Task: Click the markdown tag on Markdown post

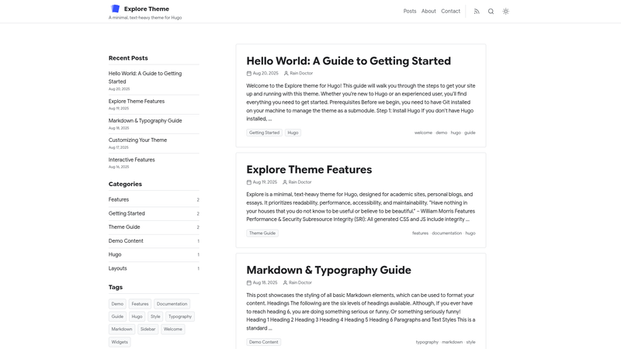Action: click(x=452, y=342)
